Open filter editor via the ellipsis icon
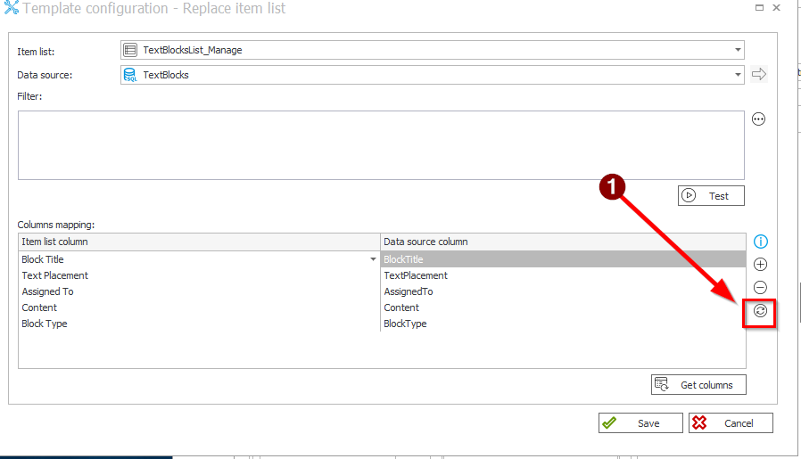Viewport: 801px width, 459px height. tap(759, 119)
